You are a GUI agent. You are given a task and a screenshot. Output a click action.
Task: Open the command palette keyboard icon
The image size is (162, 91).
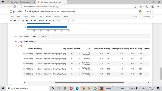click(x=73, y=21)
